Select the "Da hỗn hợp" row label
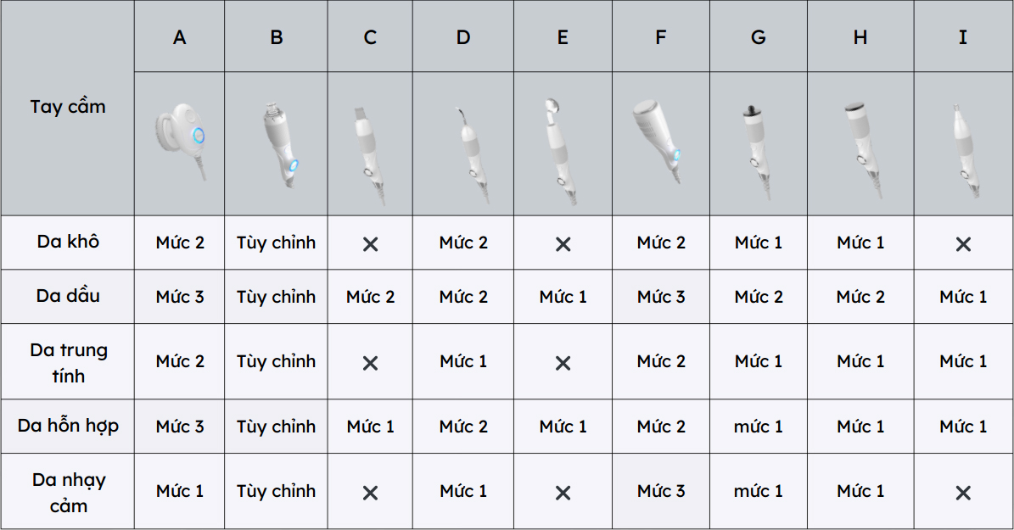 [x=68, y=426]
